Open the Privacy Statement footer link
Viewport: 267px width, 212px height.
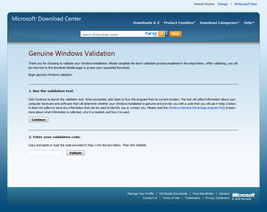point(217,198)
